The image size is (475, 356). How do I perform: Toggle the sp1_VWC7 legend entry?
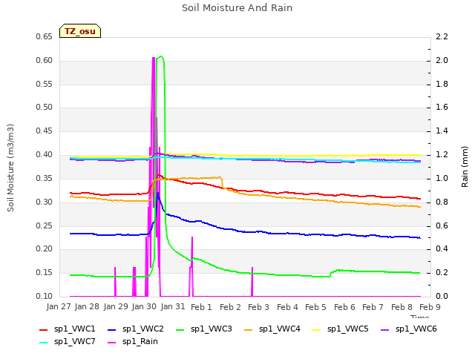(68, 342)
